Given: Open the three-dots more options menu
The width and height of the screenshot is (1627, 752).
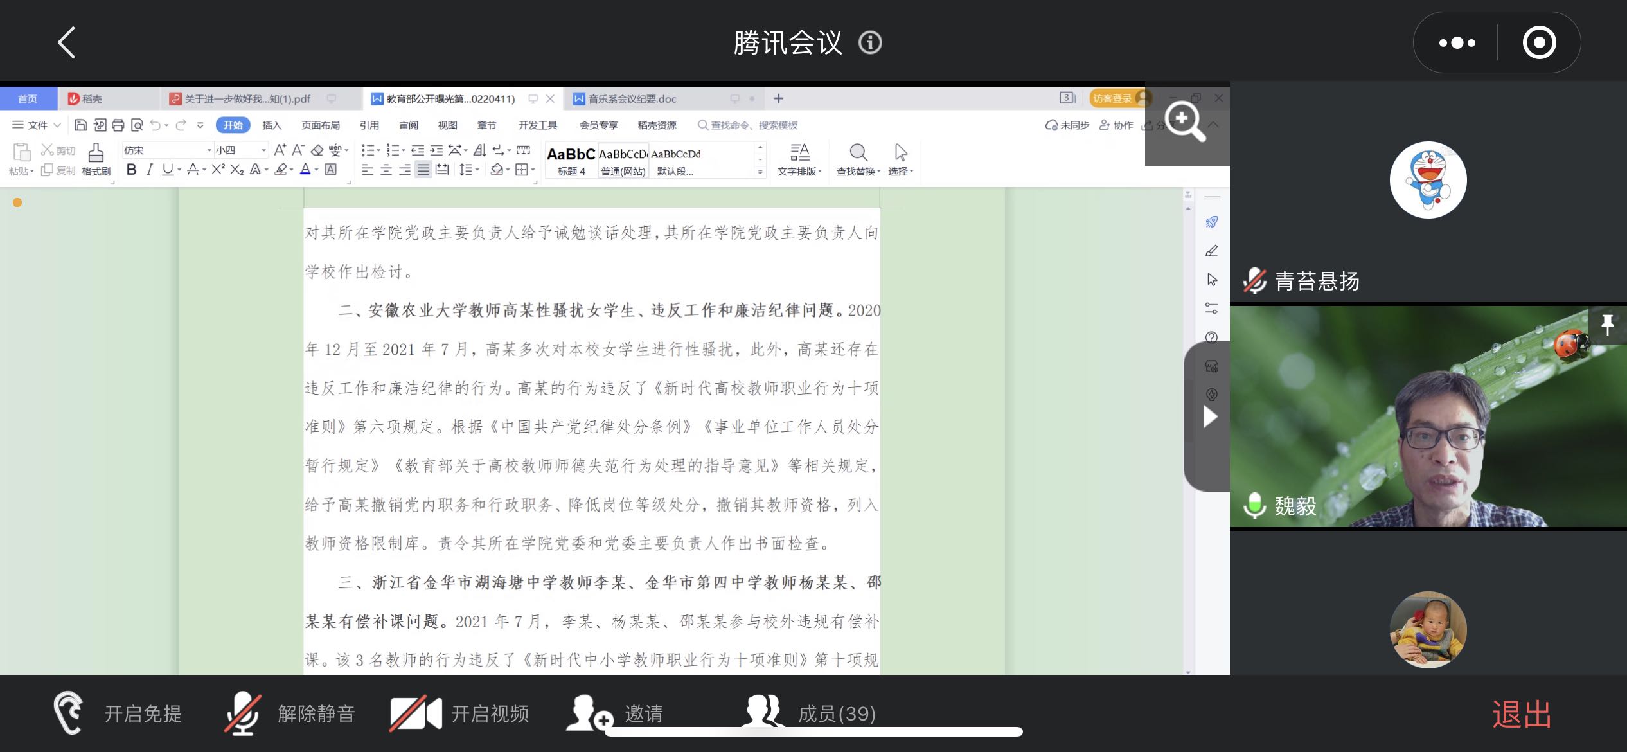Looking at the screenshot, I should (x=1457, y=43).
